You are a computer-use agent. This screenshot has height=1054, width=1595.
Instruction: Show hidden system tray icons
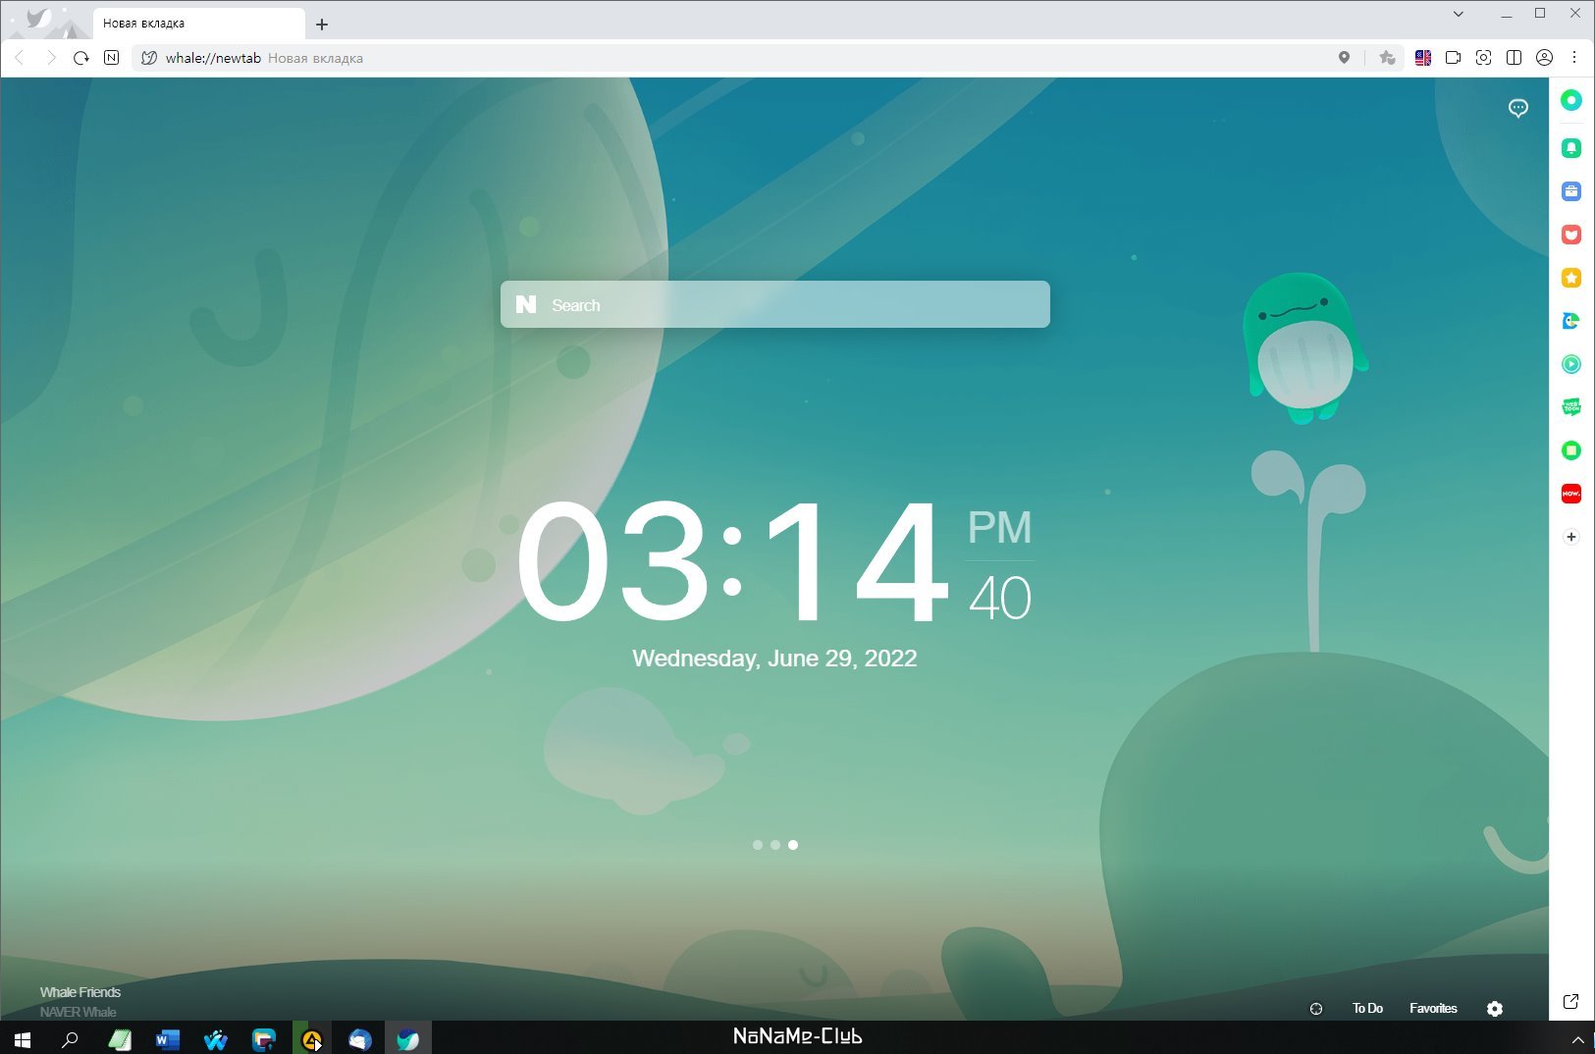point(1577,1039)
